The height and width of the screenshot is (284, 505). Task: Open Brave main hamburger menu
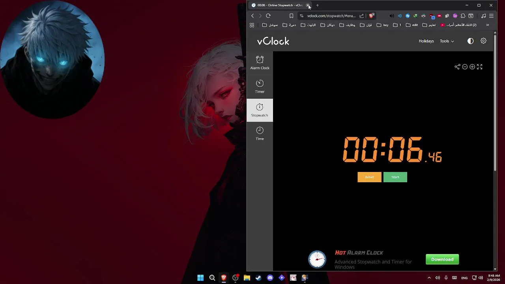pyautogui.click(x=491, y=16)
